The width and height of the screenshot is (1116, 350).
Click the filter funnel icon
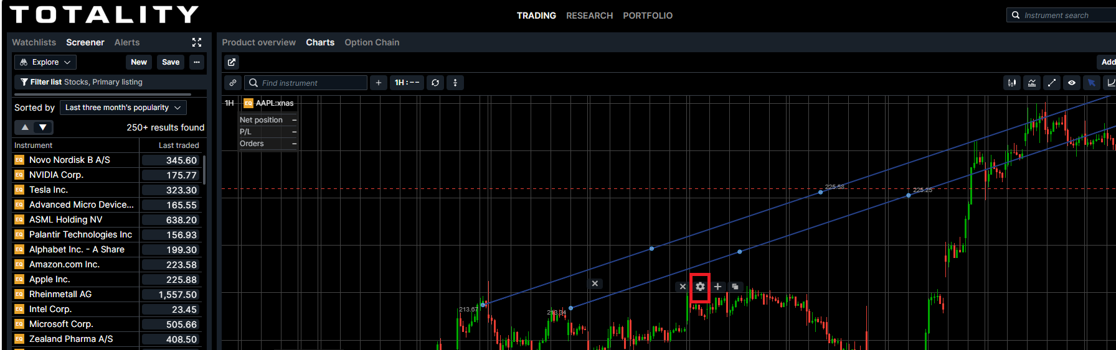click(x=24, y=82)
